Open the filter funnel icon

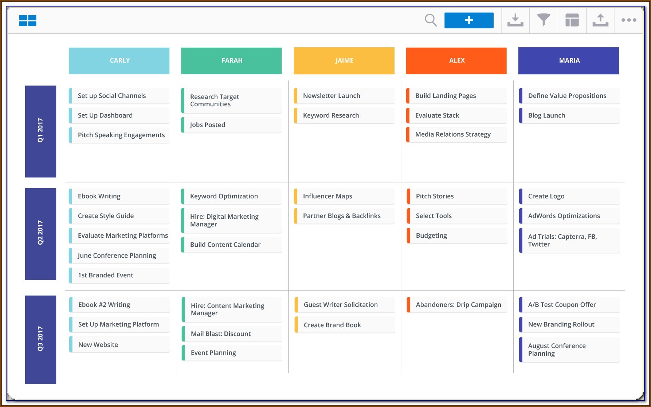coord(544,20)
